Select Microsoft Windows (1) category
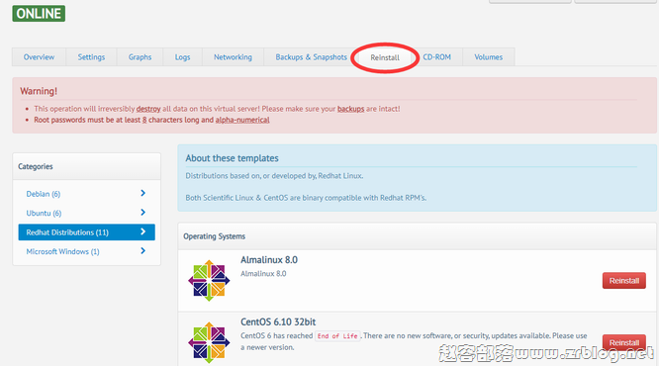 [x=86, y=251]
